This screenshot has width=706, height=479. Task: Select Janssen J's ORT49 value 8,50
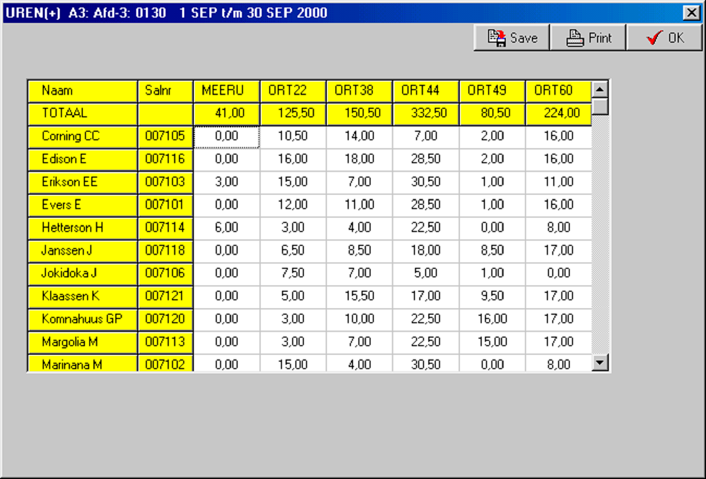tap(492, 251)
